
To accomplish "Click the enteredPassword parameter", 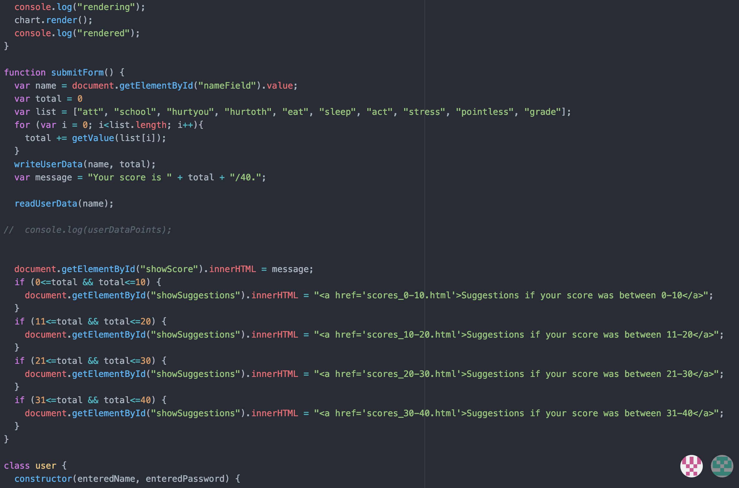I will (x=185, y=479).
